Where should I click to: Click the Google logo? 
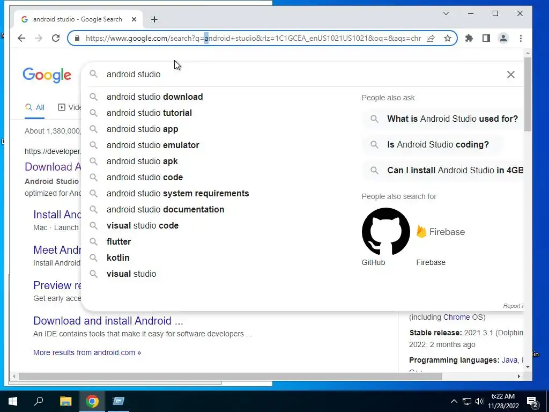click(47, 75)
